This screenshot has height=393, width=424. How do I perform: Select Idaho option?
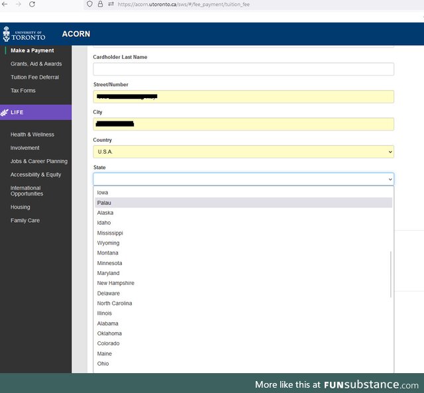tap(243, 223)
